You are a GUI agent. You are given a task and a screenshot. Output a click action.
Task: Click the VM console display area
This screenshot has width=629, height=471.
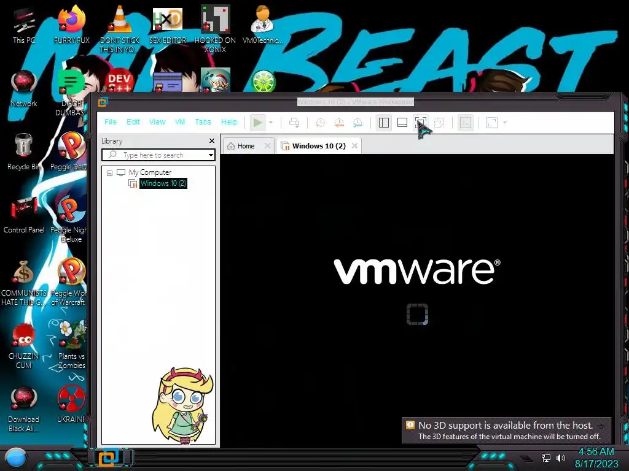[x=417, y=300]
